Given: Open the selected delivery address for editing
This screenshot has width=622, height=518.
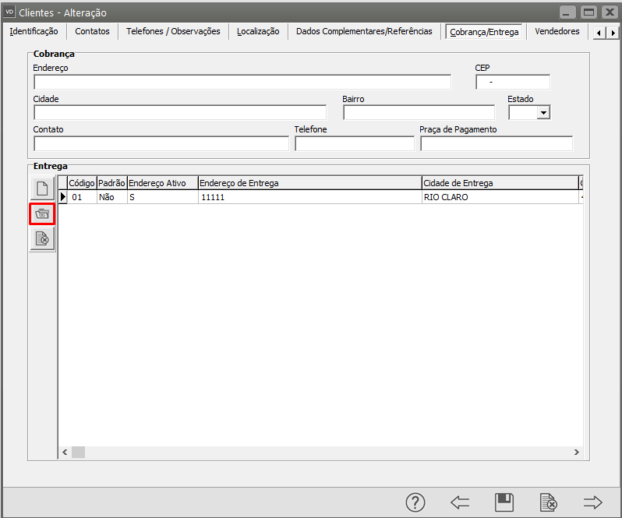Looking at the screenshot, I should tap(42, 213).
